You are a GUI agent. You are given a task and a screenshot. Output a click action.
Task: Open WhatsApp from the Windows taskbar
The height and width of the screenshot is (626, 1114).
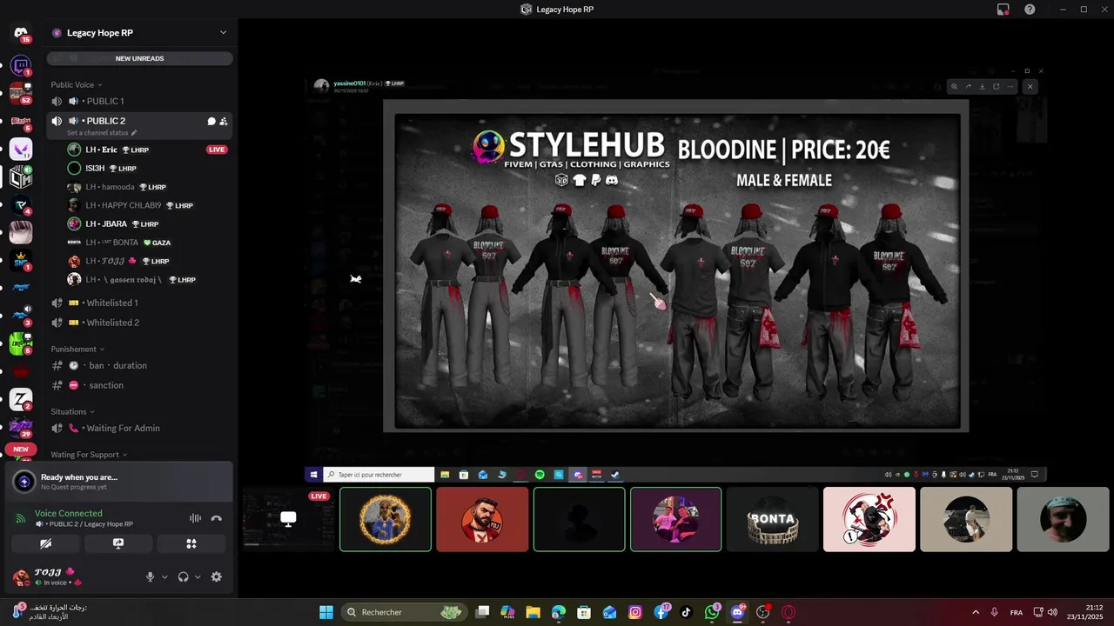tap(712, 612)
